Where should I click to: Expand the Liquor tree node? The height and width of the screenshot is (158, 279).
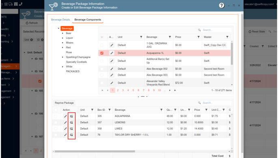point(62,38)
